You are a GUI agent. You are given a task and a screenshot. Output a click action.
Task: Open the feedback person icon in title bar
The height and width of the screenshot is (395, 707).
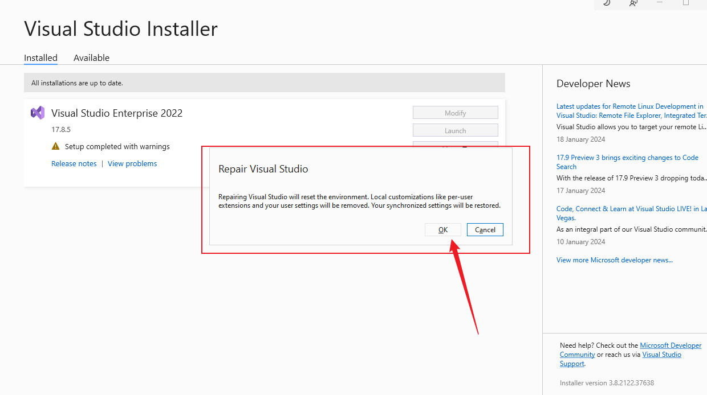tap(633, 3)
